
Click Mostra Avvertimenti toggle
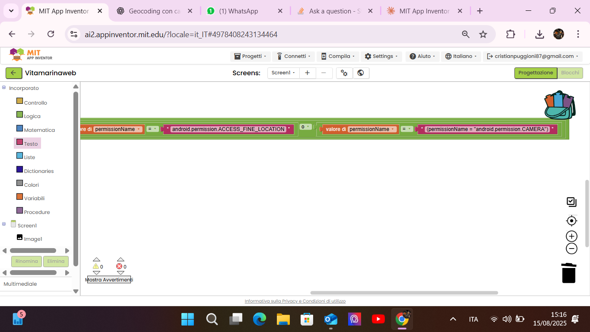pos(109,280)
